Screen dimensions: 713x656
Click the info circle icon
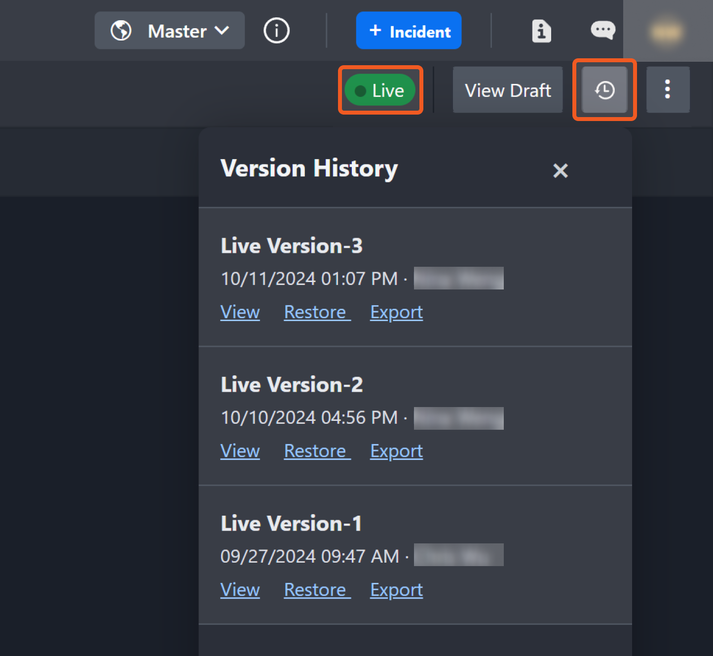coord(276,31)
